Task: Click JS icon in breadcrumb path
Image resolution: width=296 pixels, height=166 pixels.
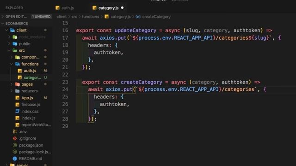Action: (x=106, y=17)
